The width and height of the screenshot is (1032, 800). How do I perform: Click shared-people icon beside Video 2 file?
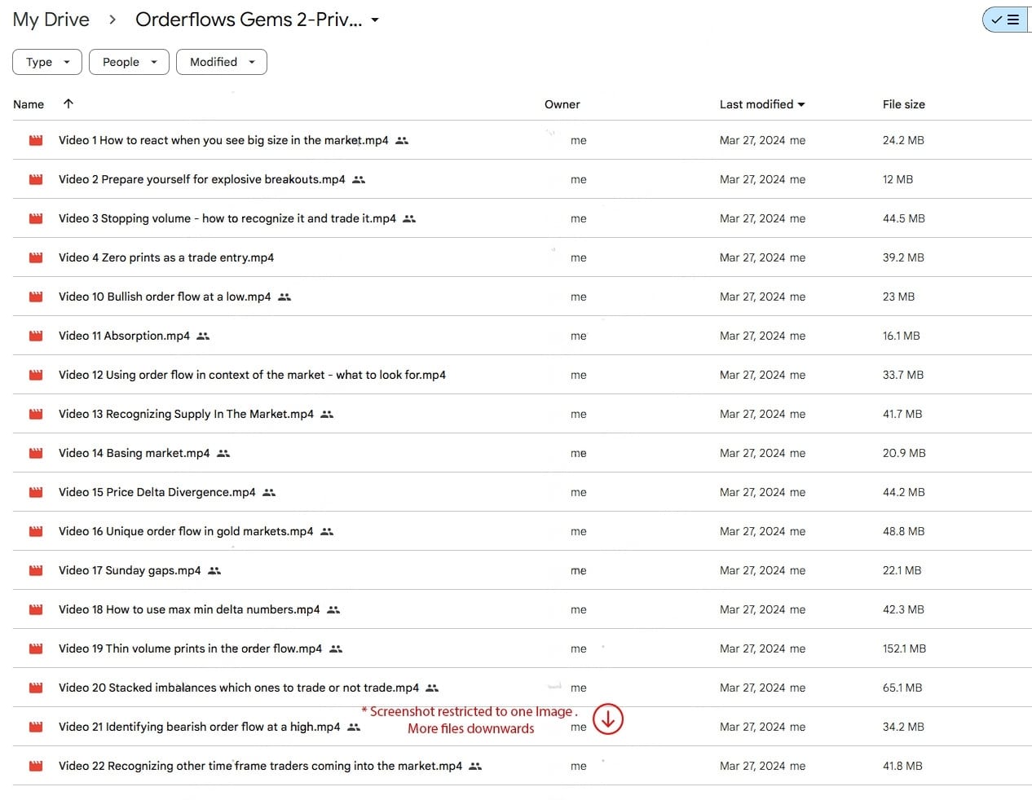tap(359, 179)
